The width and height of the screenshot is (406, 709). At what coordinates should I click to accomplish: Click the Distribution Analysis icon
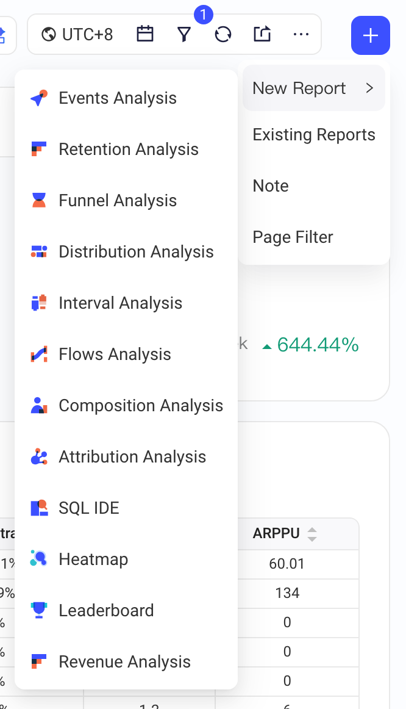(x=39, y=251)
